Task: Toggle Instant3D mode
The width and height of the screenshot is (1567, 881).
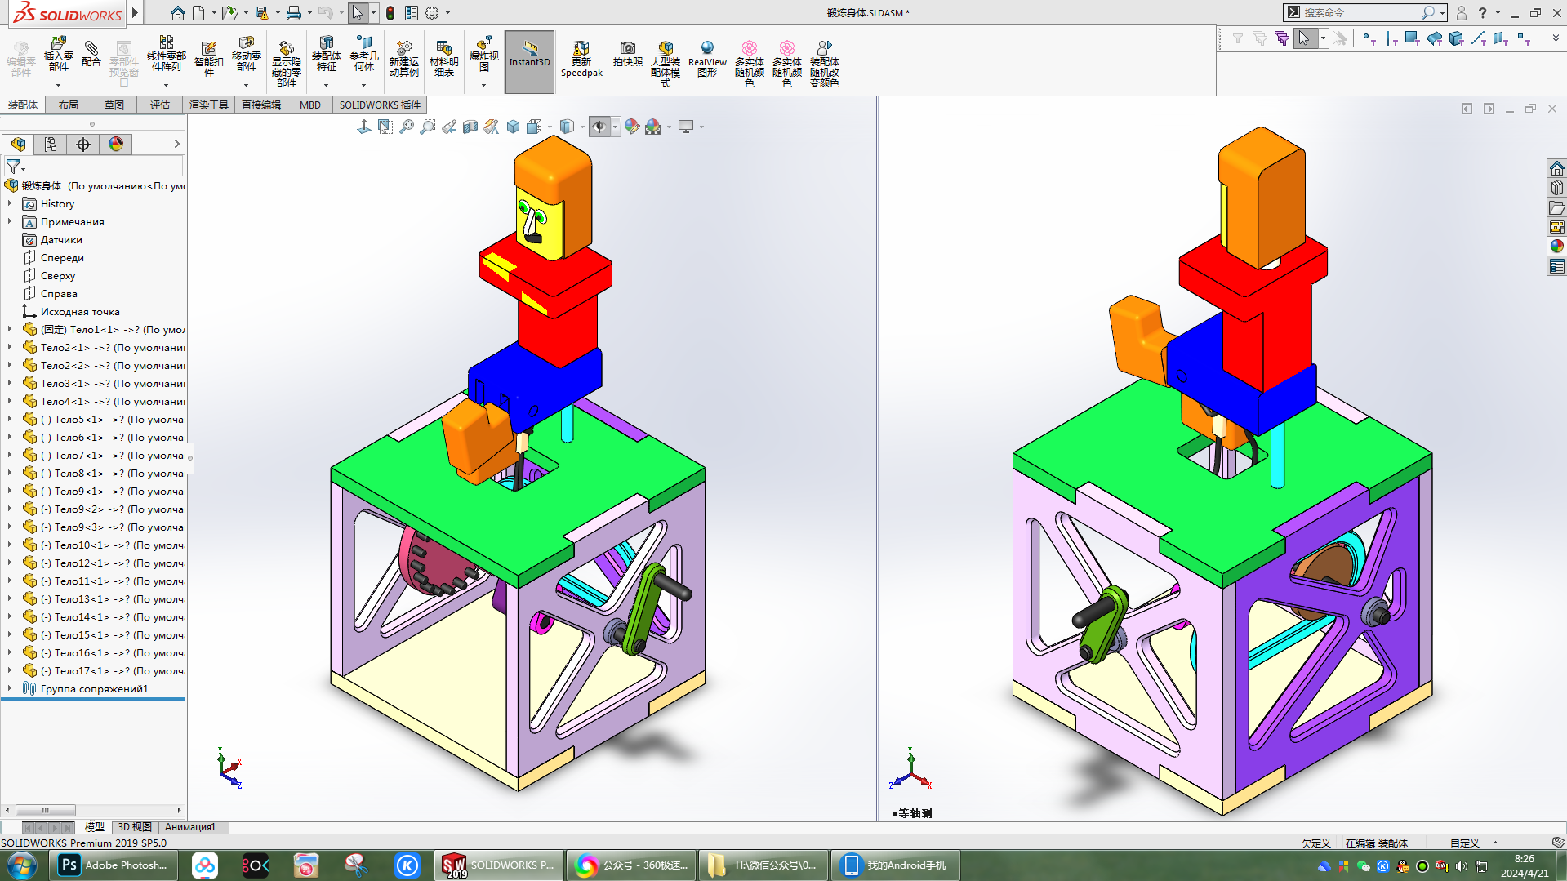Action: (x=530, y=61)
